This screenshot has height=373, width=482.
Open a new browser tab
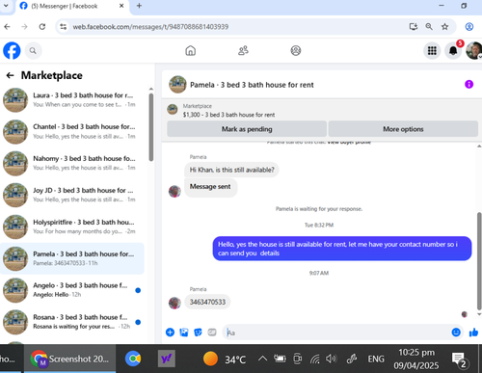coord(139,6)
